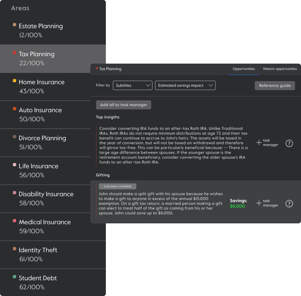
Task: Open the Reference guide
Action: (275, 86)
